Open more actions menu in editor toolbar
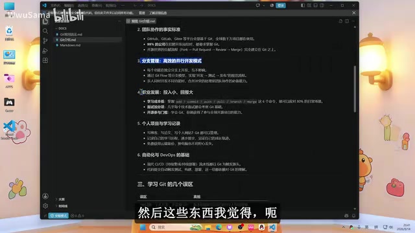Screen dimensions: 415x233 pyautogui.click(x=353, y=21)
